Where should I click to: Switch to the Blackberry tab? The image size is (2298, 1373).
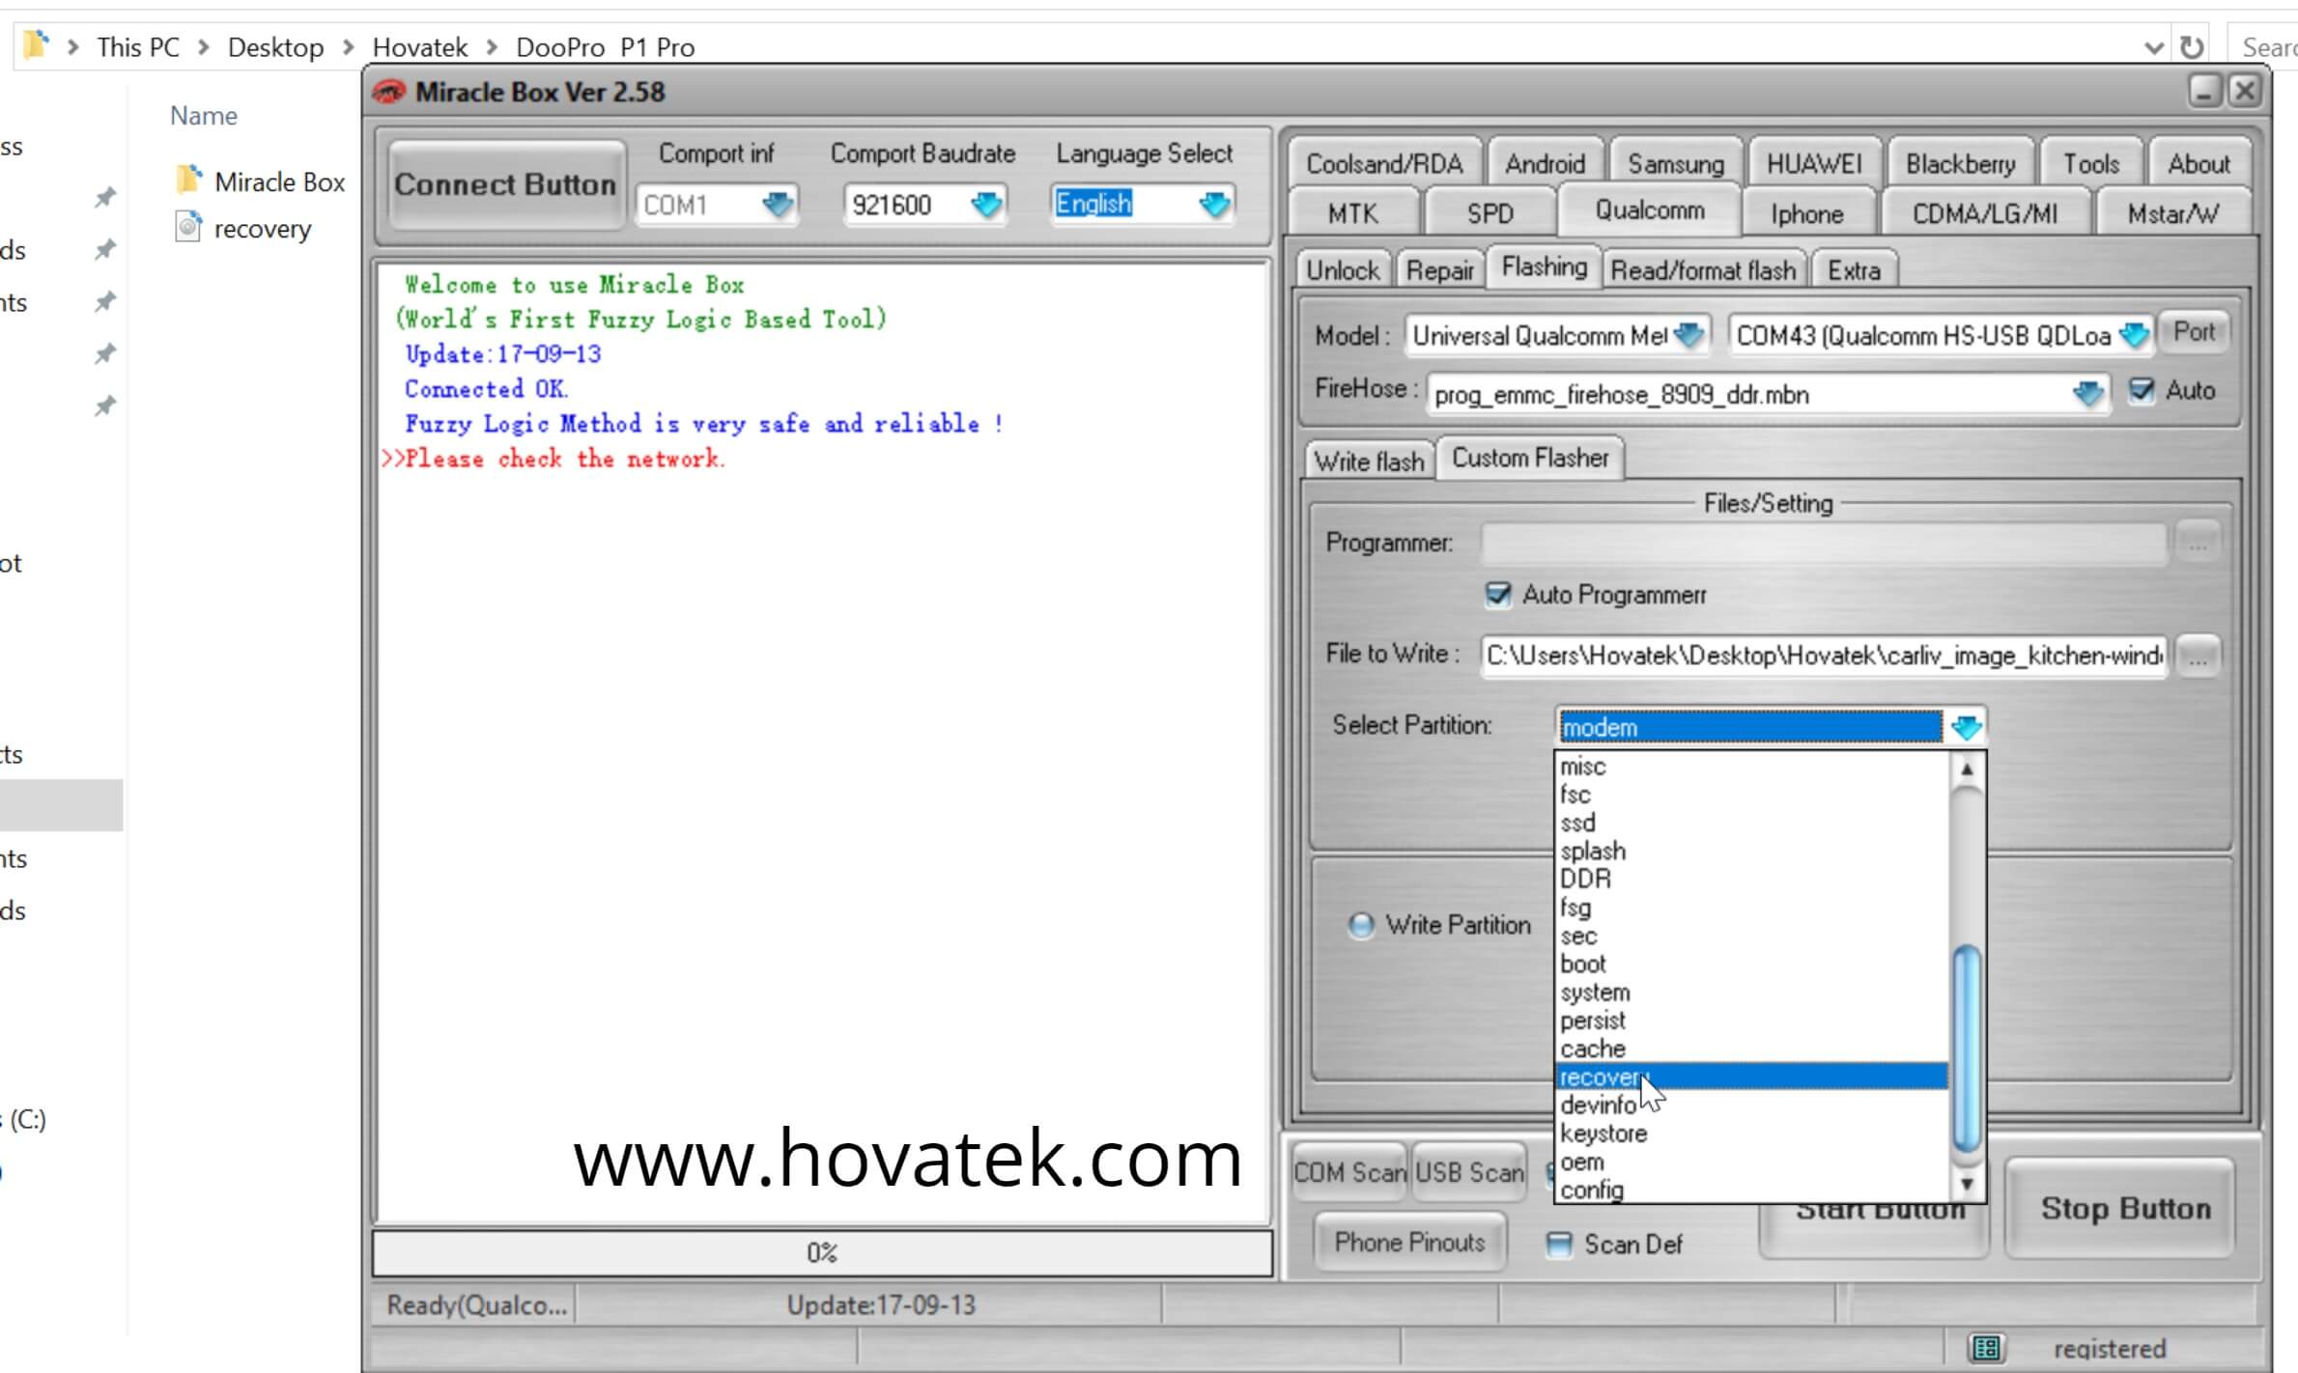(x=1960, y=163)
